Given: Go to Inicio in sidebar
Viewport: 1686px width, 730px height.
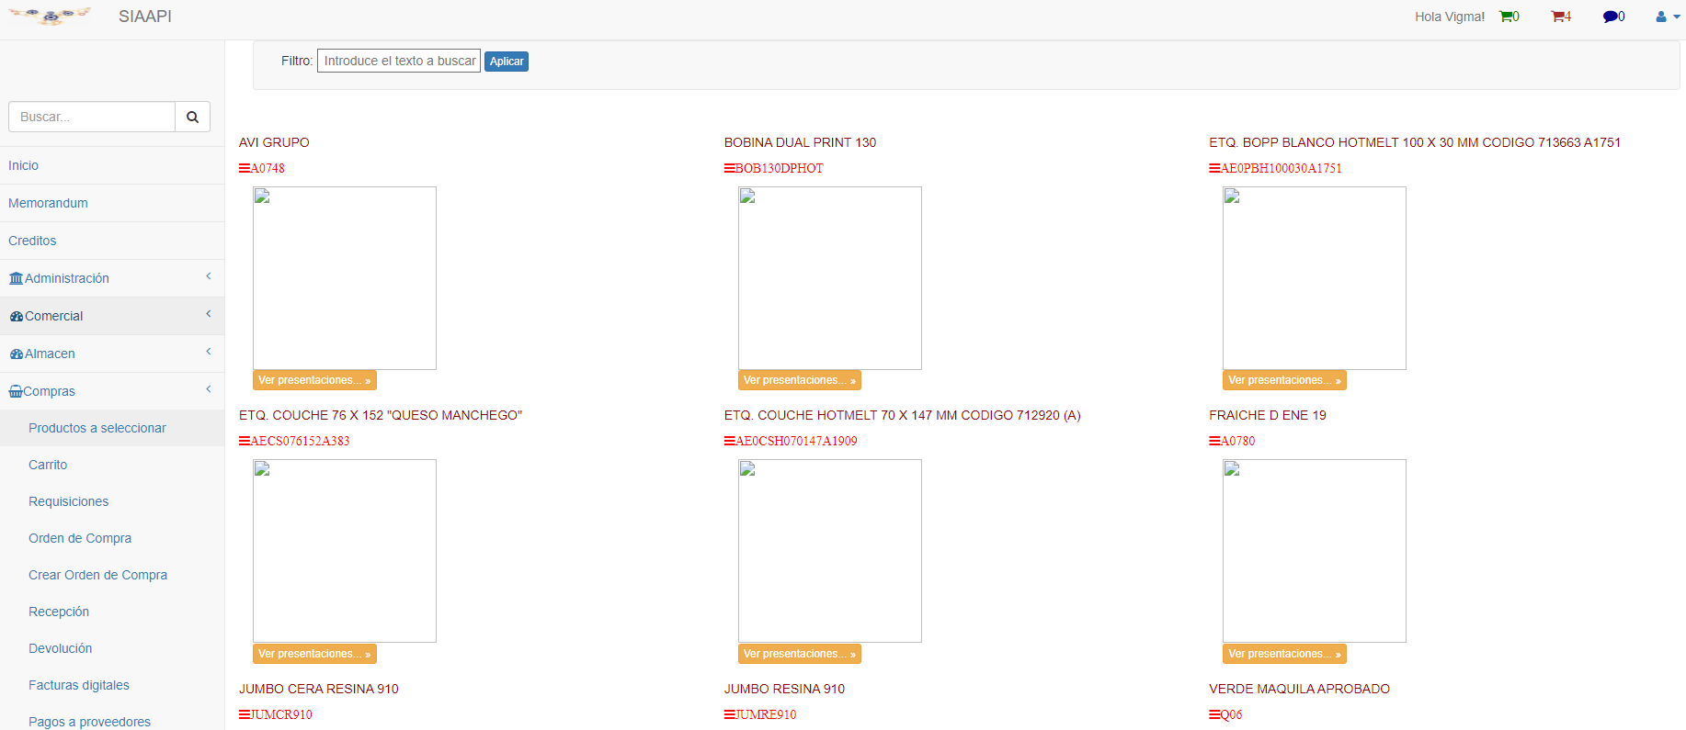Looking at the screenshot, I should click(x=112, y=165).
